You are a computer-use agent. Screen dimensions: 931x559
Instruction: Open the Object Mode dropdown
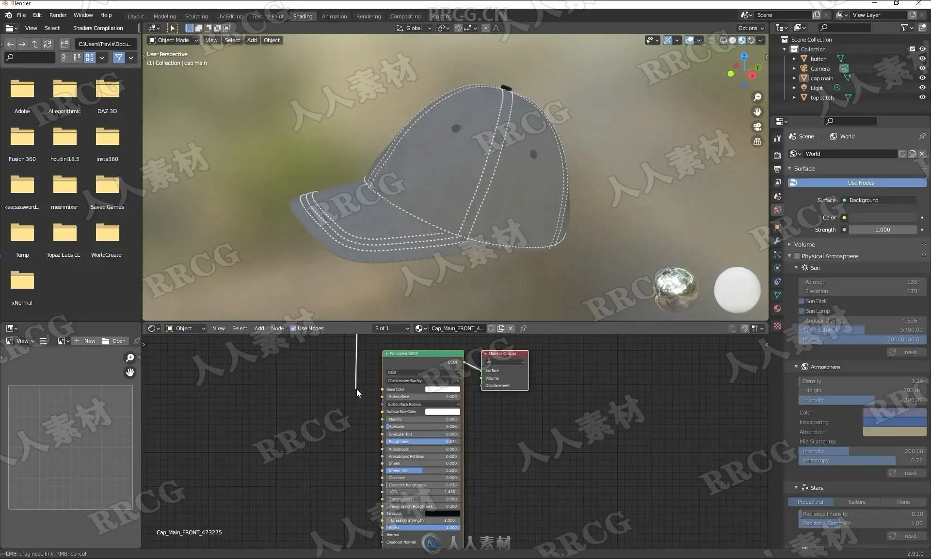(x=173, y=40)
